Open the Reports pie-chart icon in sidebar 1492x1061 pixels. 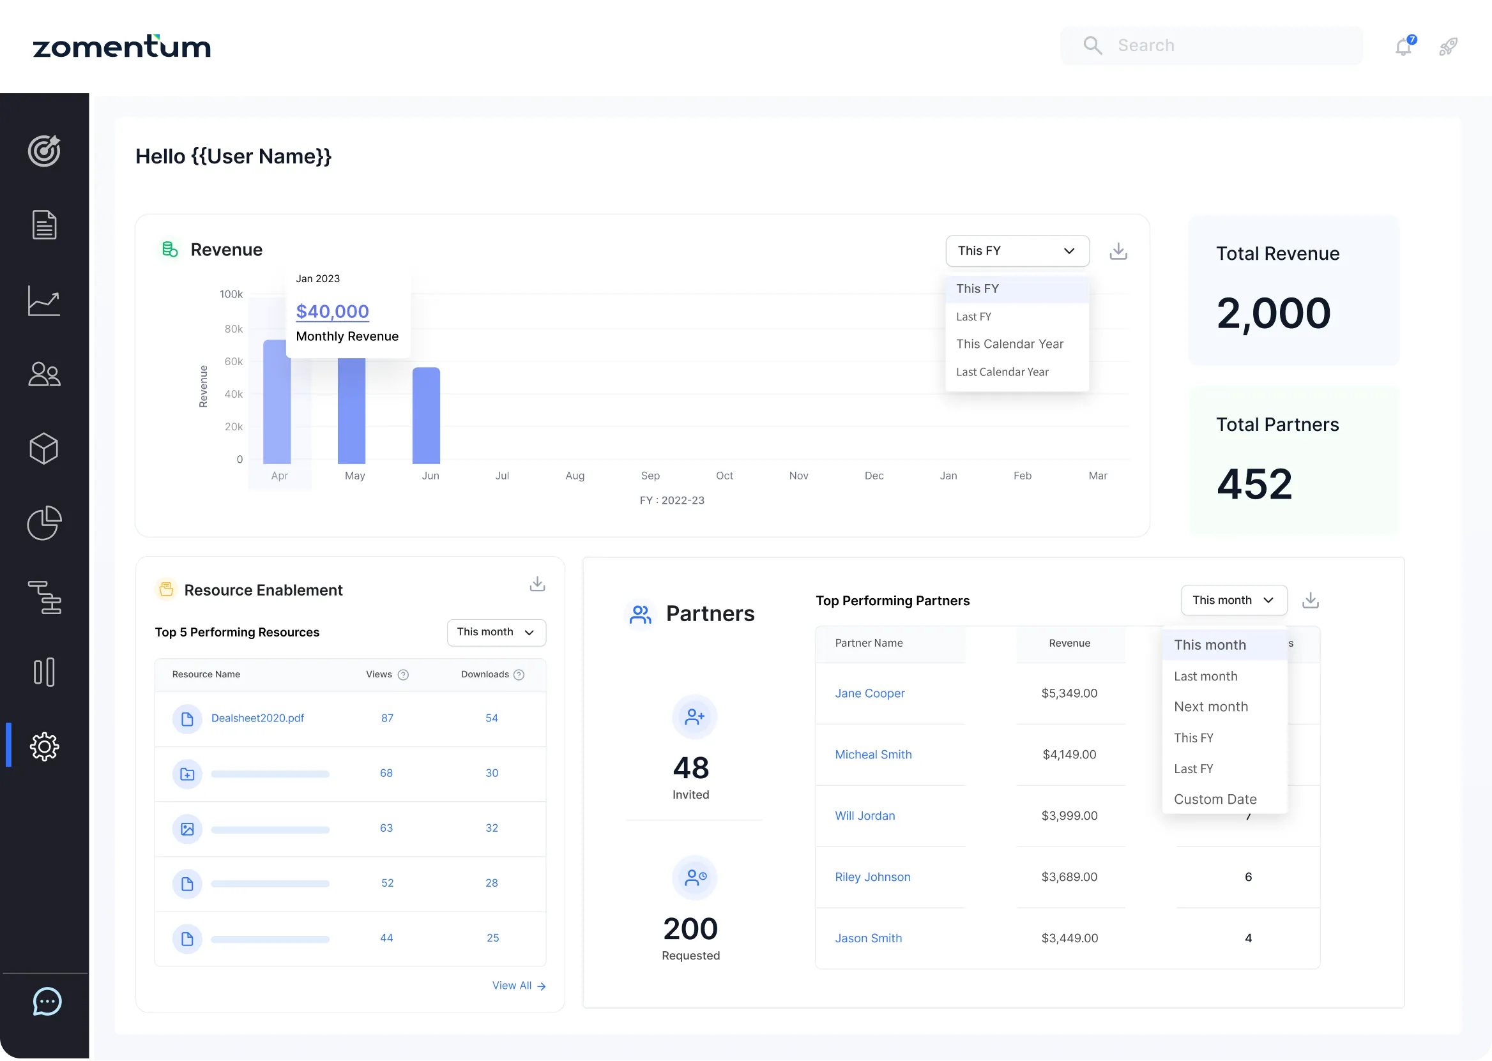[45, 523]
